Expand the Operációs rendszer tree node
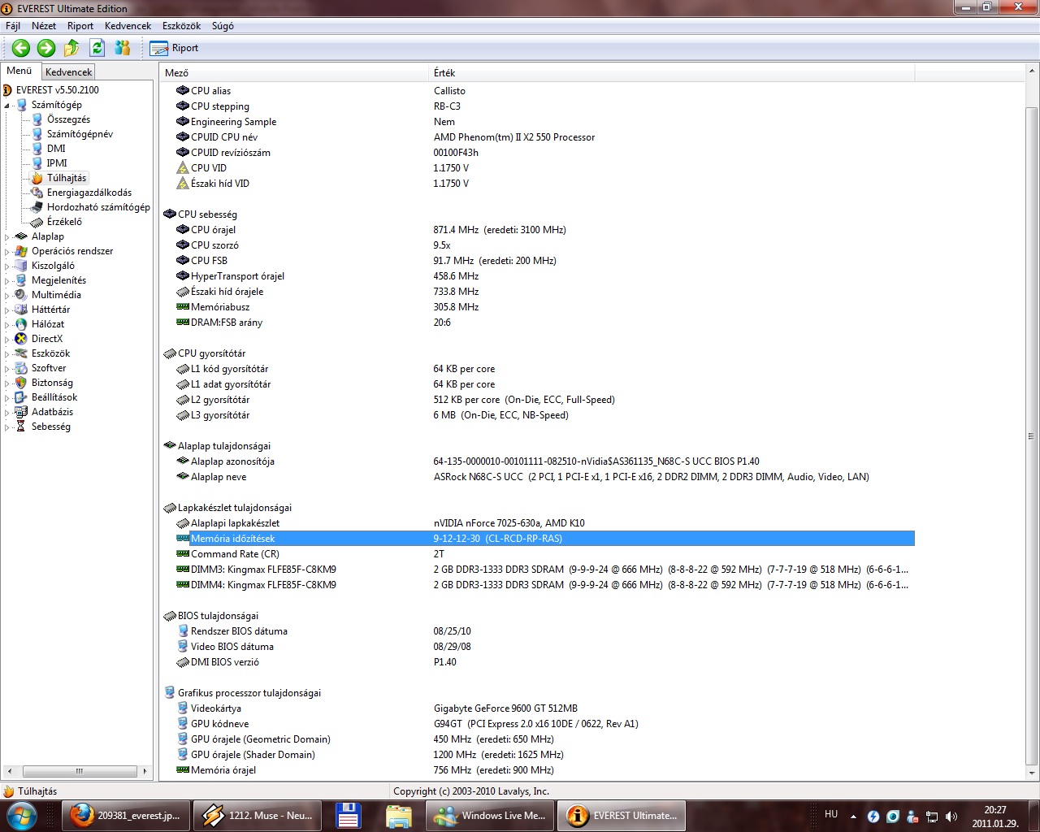 7,252
